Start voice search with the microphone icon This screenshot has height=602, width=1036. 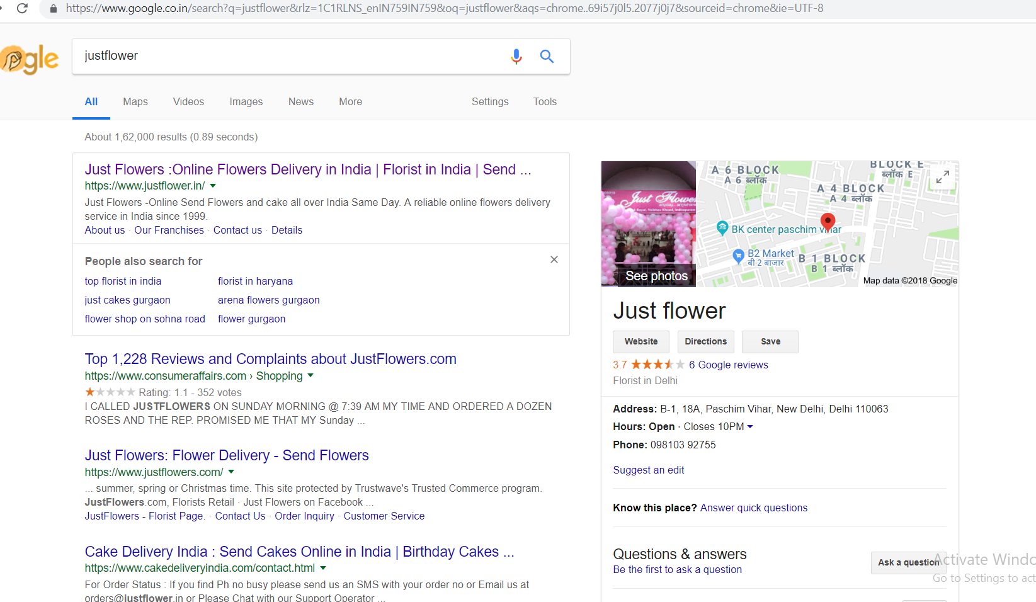pyautogui.click(x=516, y=57)
